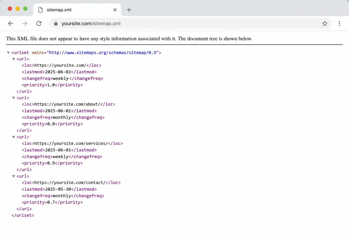Image resolution: width=349 pixels, height=233 pixels.
Task: Click loc text https://yoursite.com/about/
Action: (x=67, y=104)
